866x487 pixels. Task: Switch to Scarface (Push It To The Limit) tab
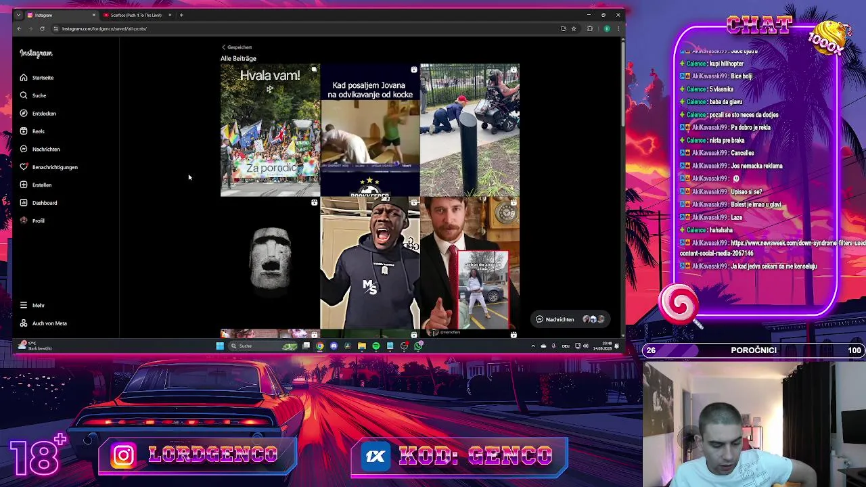click(x=135, y=15)
